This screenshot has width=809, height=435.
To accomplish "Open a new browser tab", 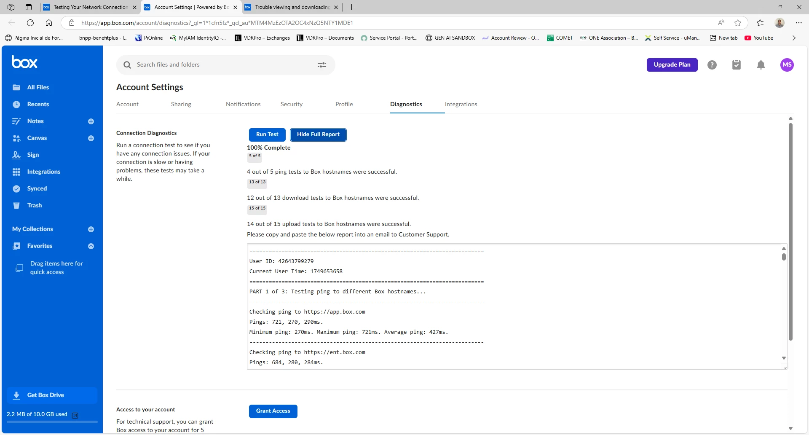I will click(x=351, y=7).
